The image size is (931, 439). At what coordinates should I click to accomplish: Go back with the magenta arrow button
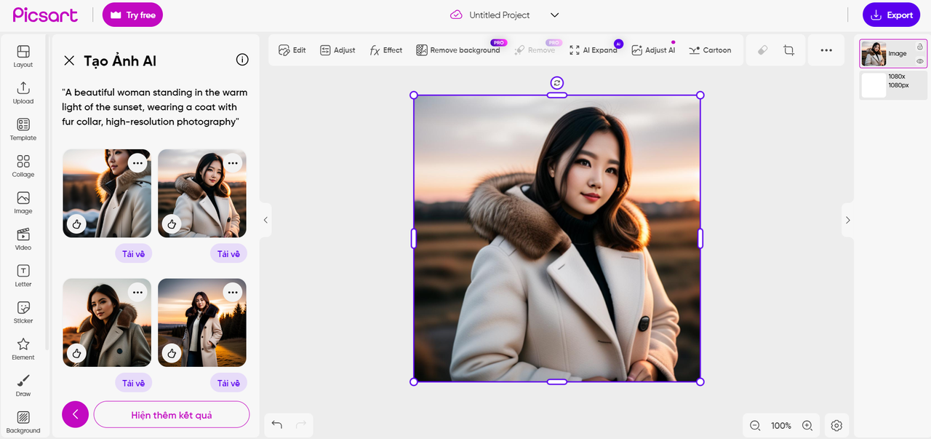[76, 414]
